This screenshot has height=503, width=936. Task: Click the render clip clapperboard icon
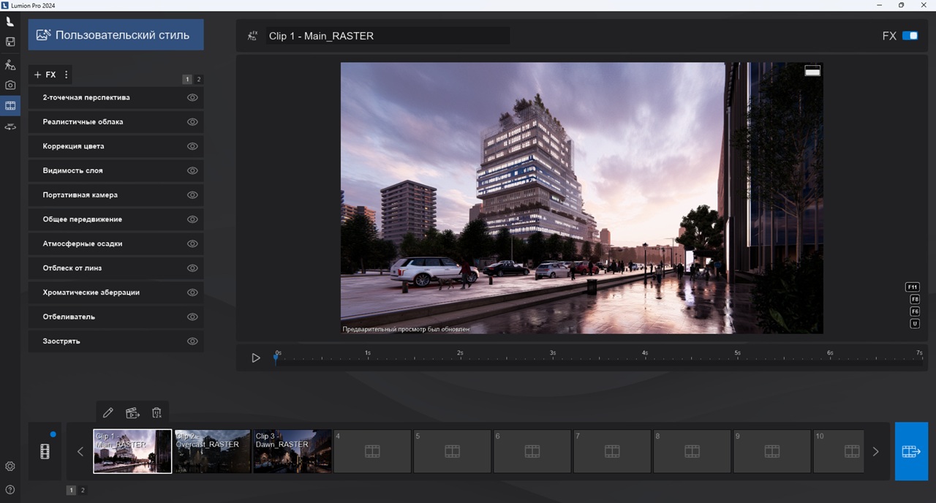(132, 413)
